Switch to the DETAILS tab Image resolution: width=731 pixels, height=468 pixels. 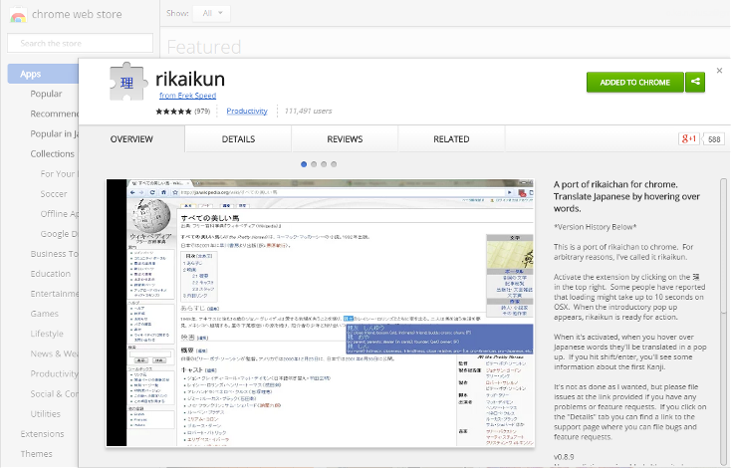click(x=238, y=139)
